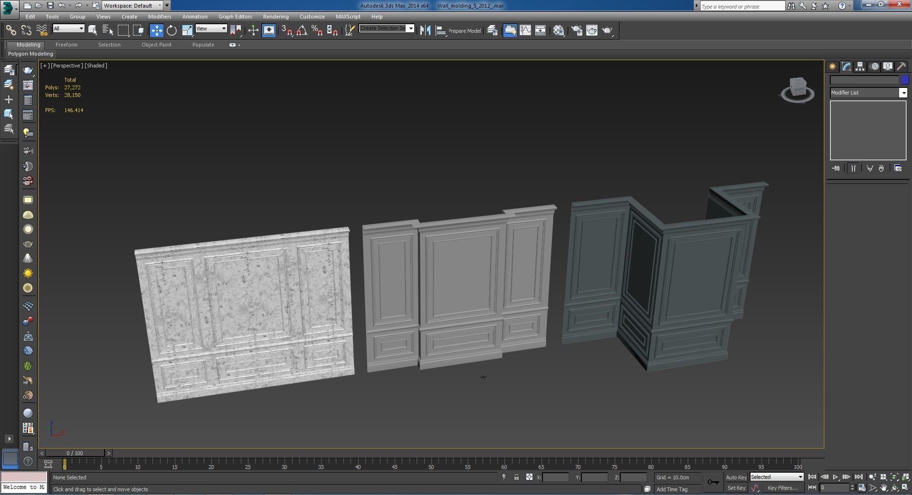Viewport: 912px width, 495px height.
Task: Click Use Pivot Point Center icon
Action: [236, 30]
